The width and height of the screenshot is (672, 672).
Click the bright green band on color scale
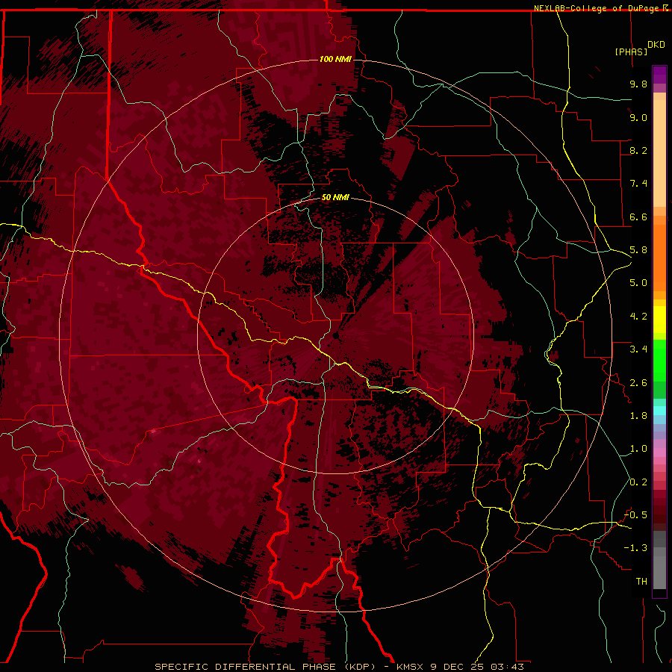pos(659,361)
